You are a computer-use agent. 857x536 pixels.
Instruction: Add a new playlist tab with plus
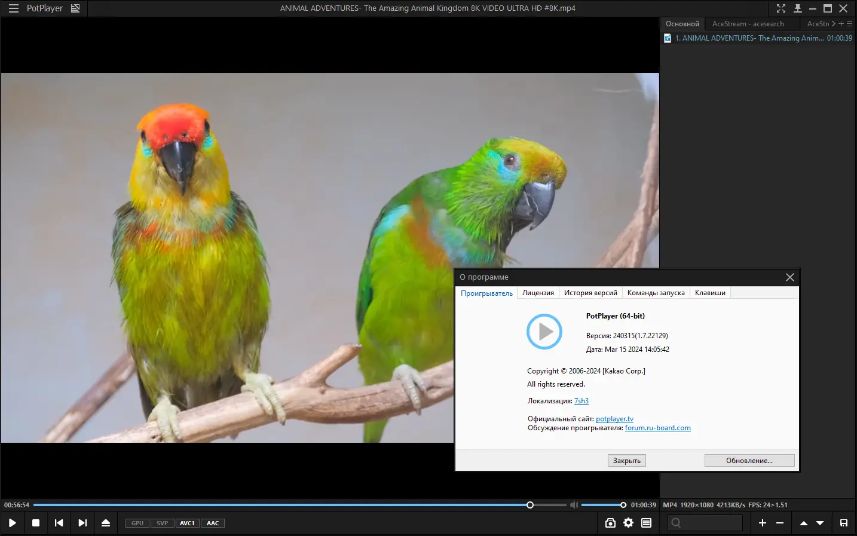coord(841,24)
